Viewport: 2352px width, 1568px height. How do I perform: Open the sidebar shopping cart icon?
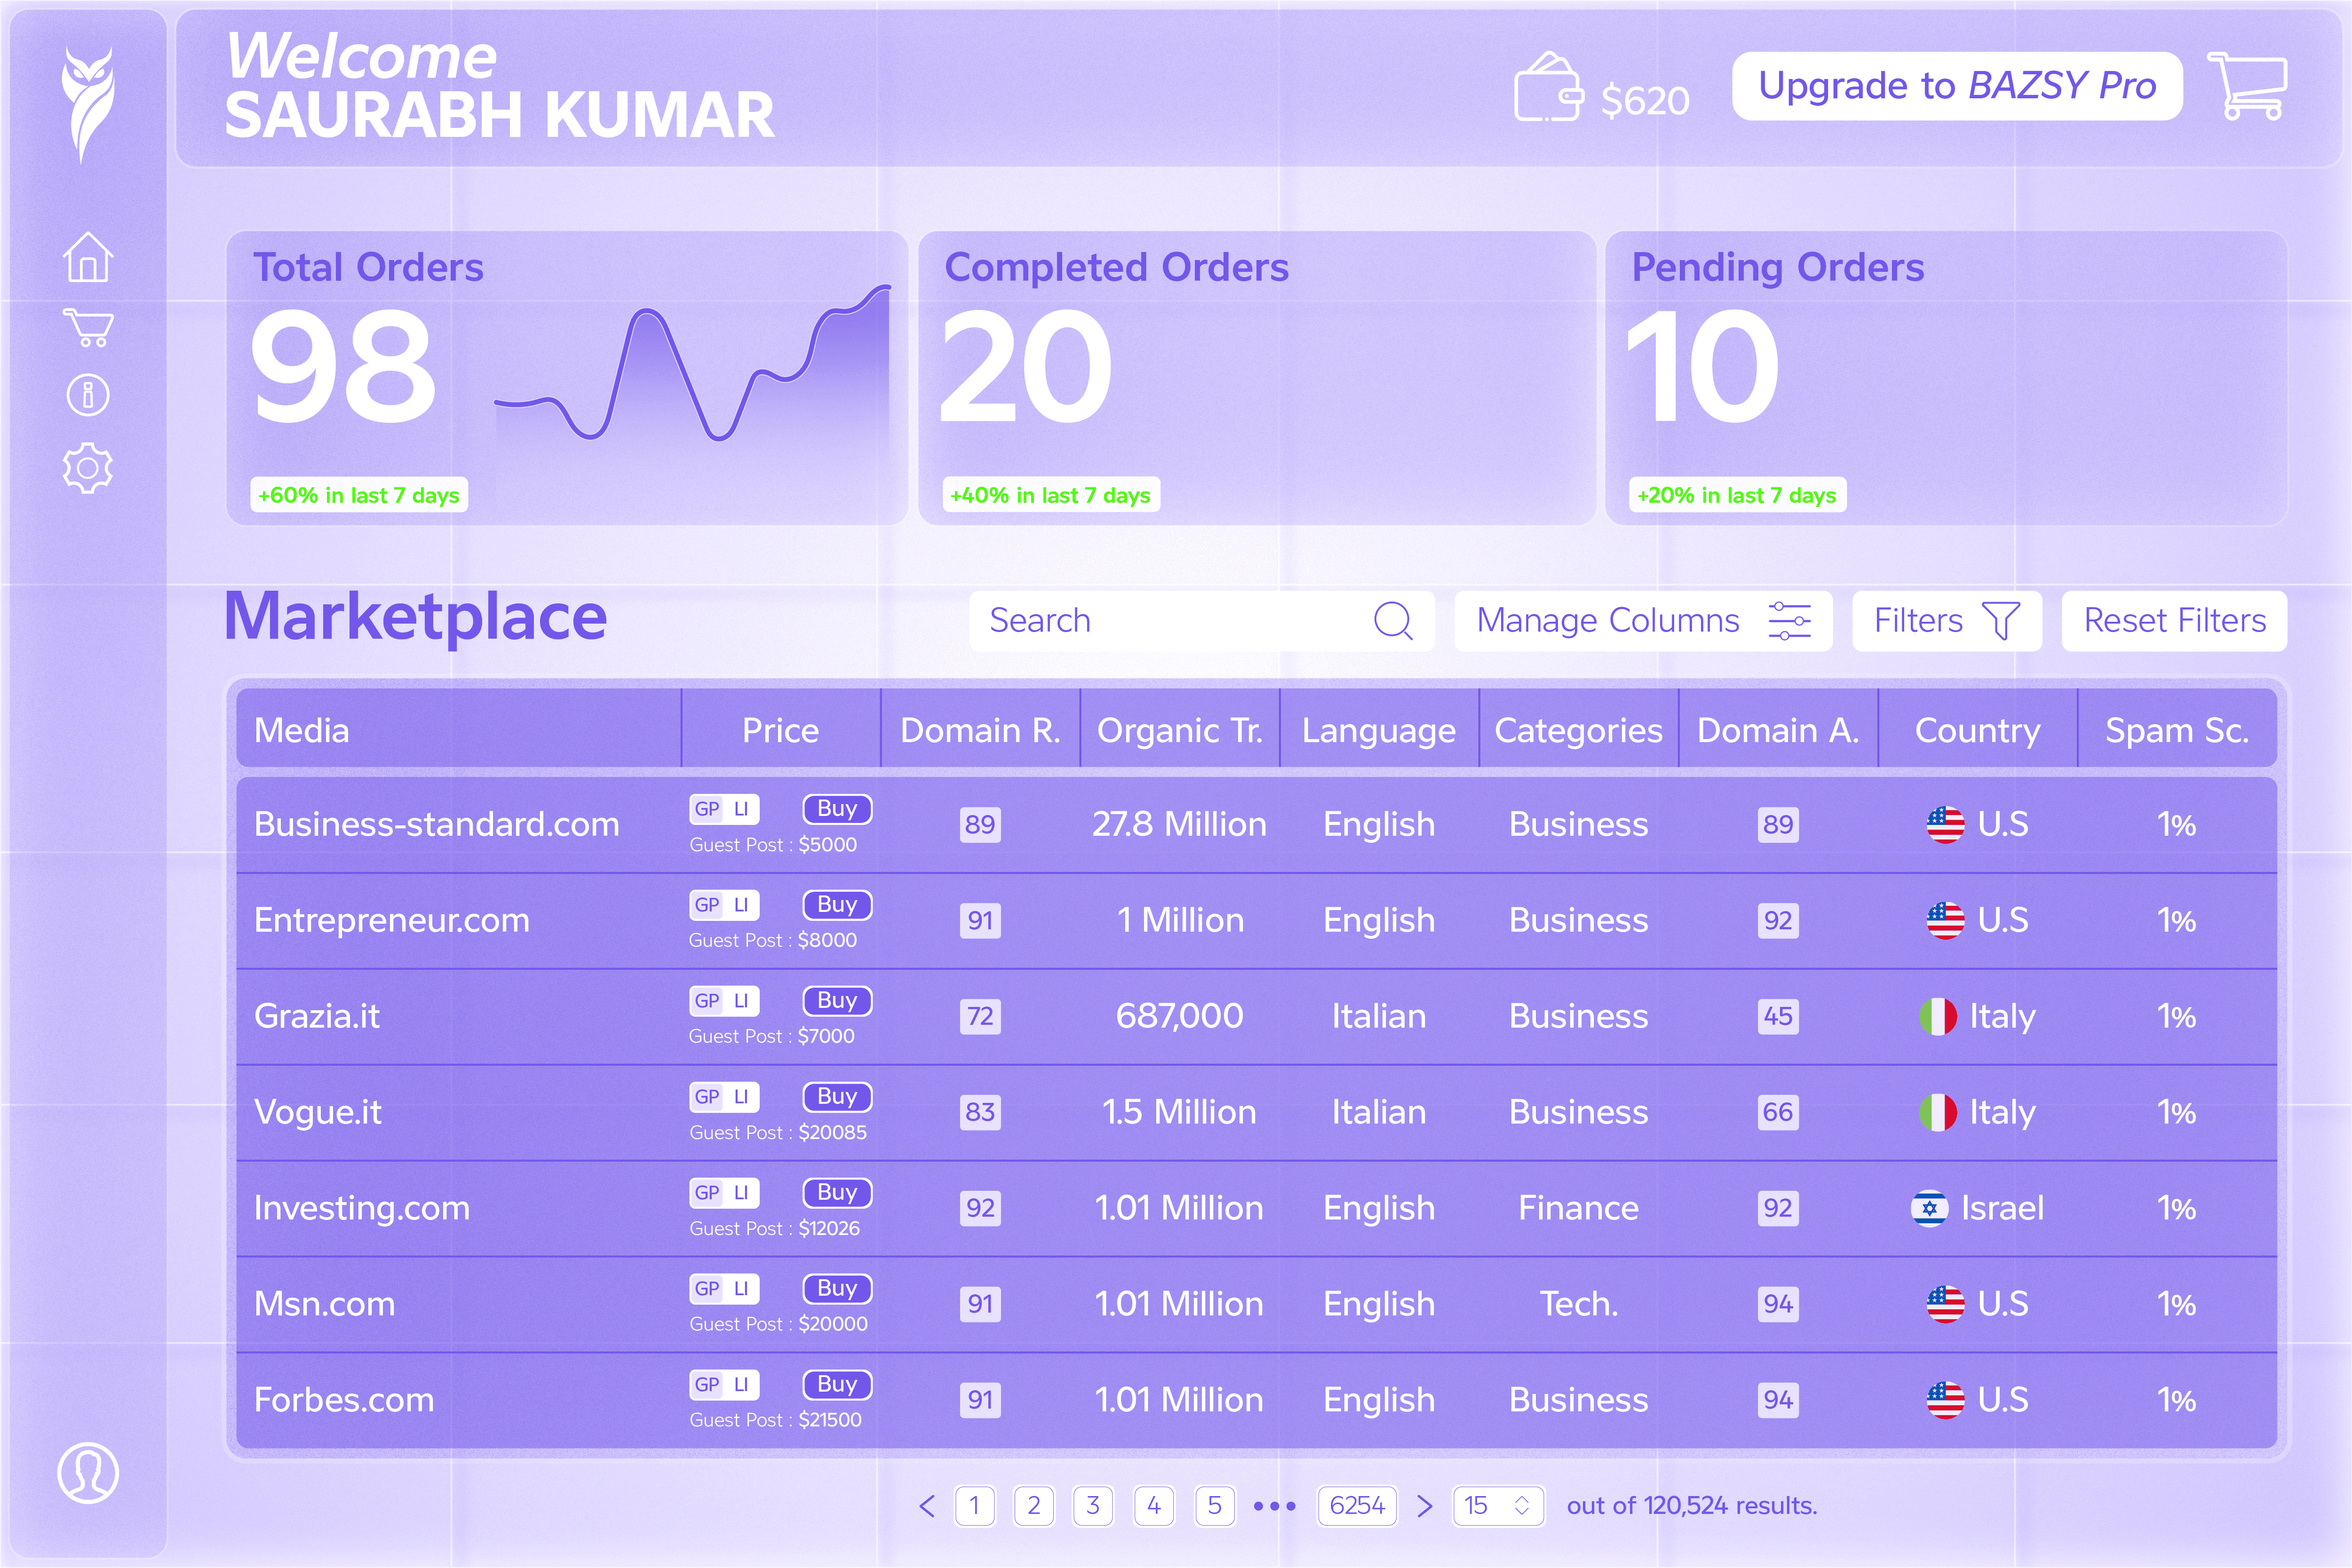tap(88, 327)
